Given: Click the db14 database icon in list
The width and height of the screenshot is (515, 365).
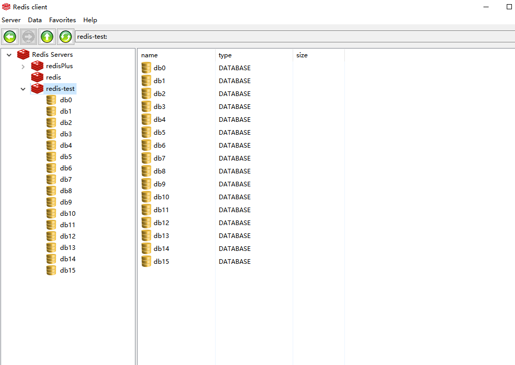Looking at the screenshot, I should (146, 248).
